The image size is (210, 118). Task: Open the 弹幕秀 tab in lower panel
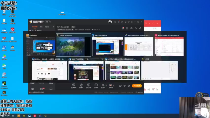[51, 83]
